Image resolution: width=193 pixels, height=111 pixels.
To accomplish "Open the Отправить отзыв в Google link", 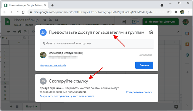I will [53, 65].
